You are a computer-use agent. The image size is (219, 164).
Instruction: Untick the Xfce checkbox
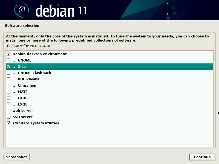(x=9, y=66)
